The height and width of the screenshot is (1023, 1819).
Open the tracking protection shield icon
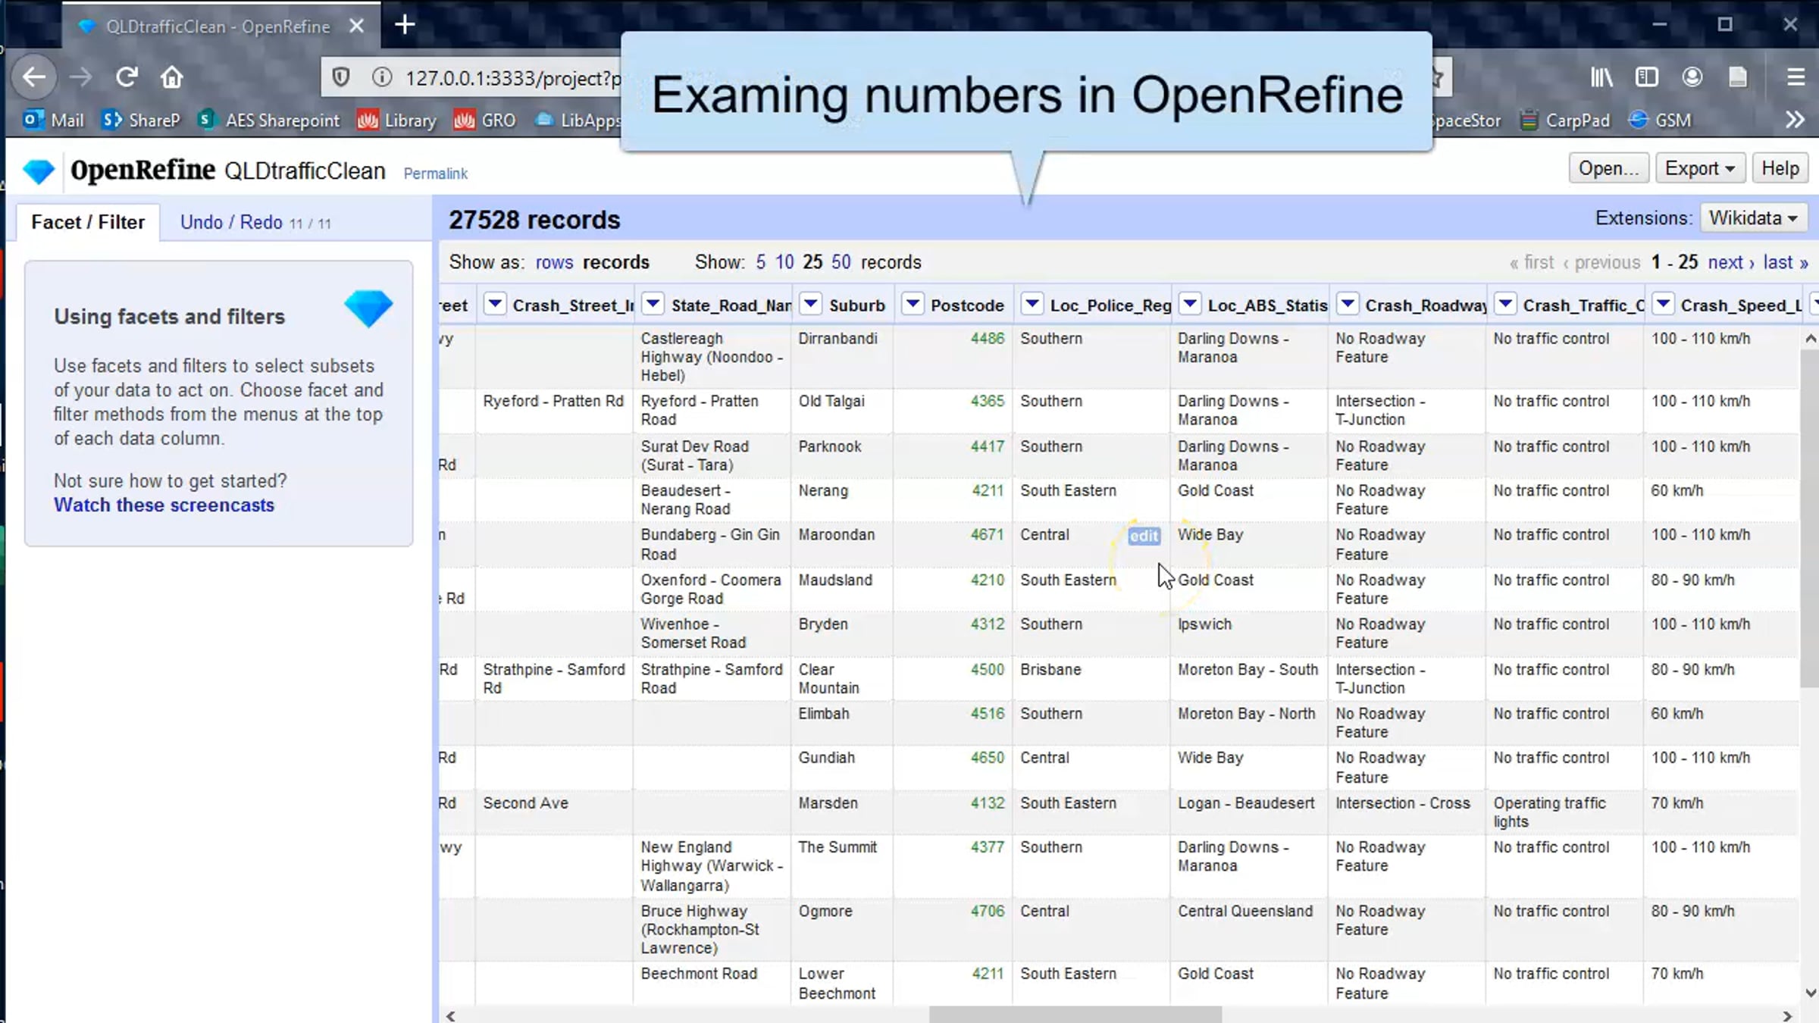pos(341,77)
